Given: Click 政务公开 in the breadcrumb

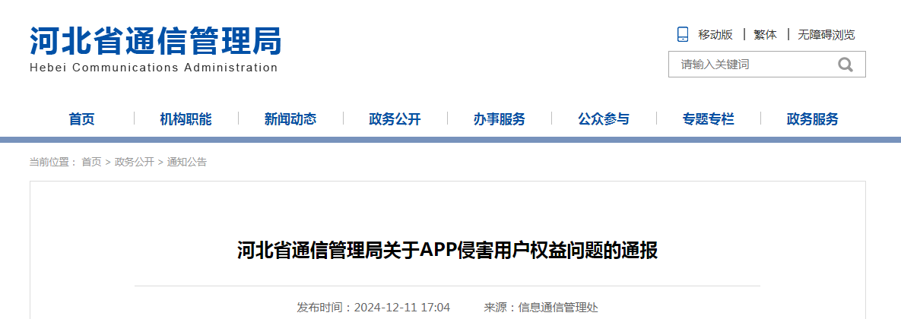Looking at the screenshot, I should [135, 162].
